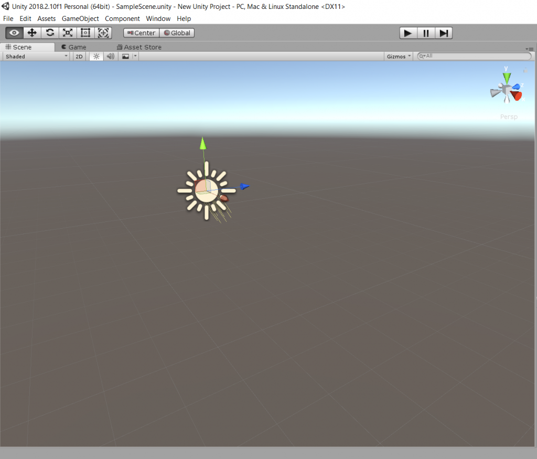The height and width of the screenshot is (459, 537).
Task: Click the Unity logo in title bar
Action: [x=5, y=6]
